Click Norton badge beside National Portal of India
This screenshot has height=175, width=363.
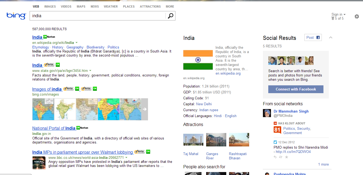tap(82, 128)
